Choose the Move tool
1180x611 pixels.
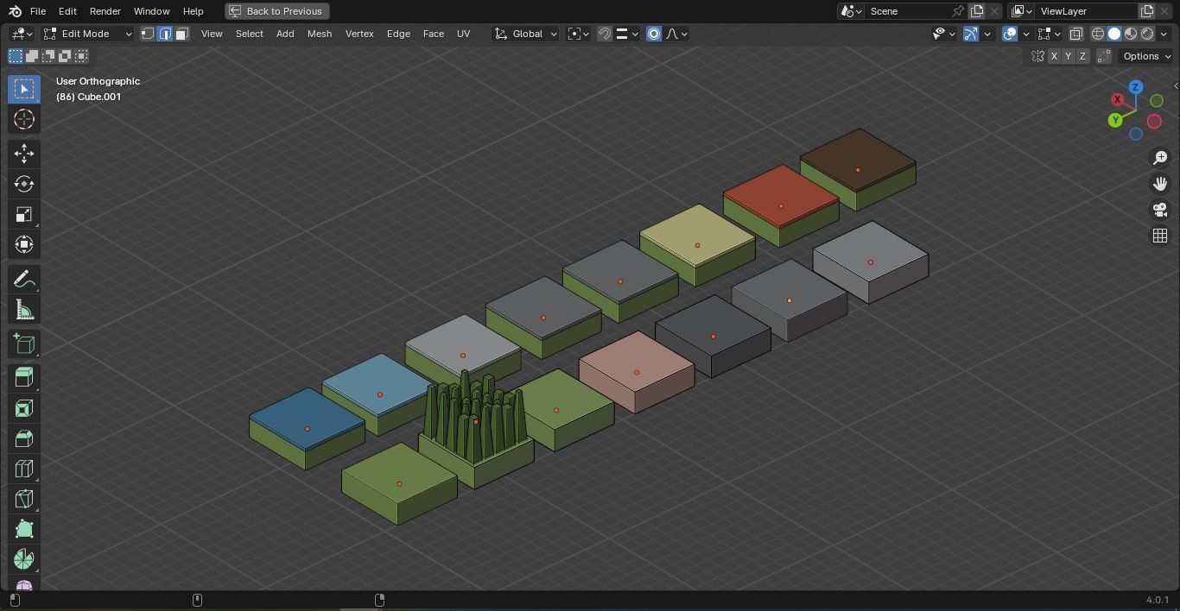pyautogui.click(x=24, y=154)
